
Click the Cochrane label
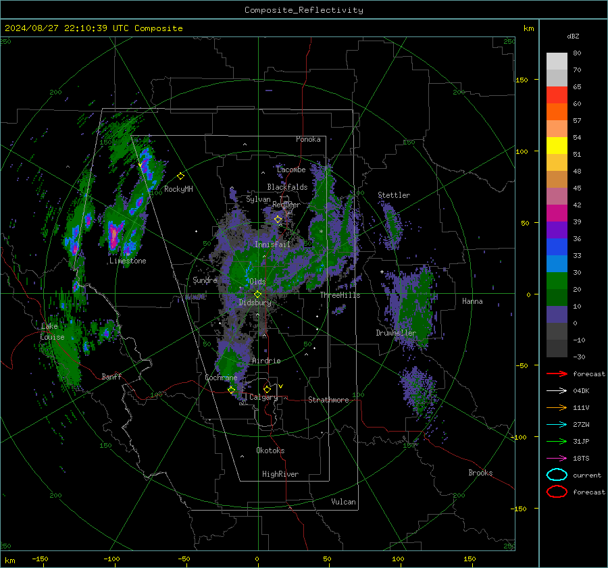pos(221,378)
